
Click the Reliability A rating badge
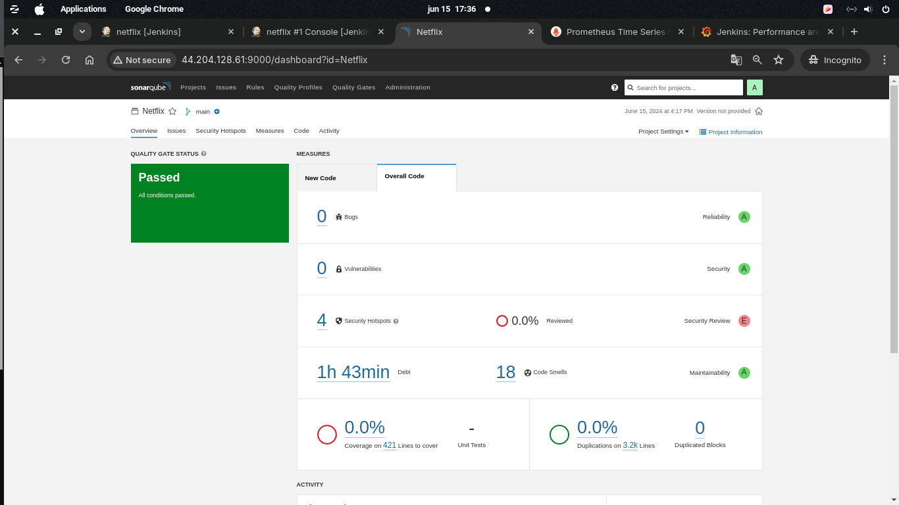tap(744, 217)
